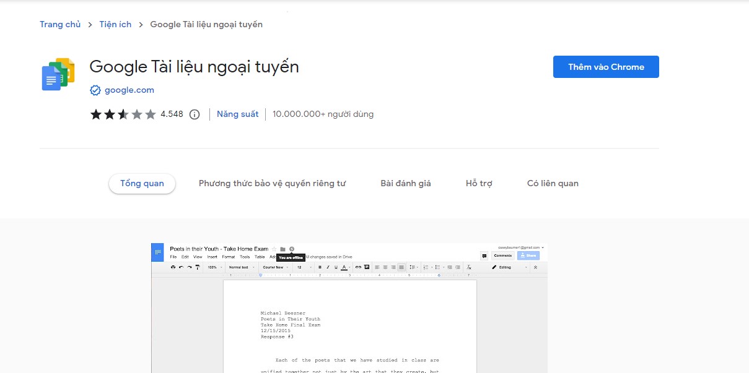Open the Có liên quan tab
The width and height of the screenshot is (749, 373).
point(553,184)
